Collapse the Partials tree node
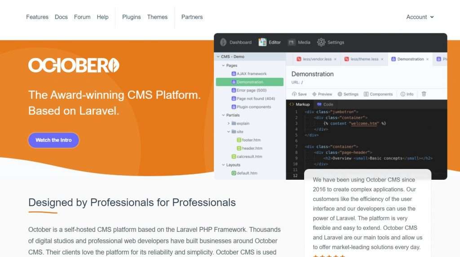The height and width of the screenshot is (257, 460). (x=224, y=115)
